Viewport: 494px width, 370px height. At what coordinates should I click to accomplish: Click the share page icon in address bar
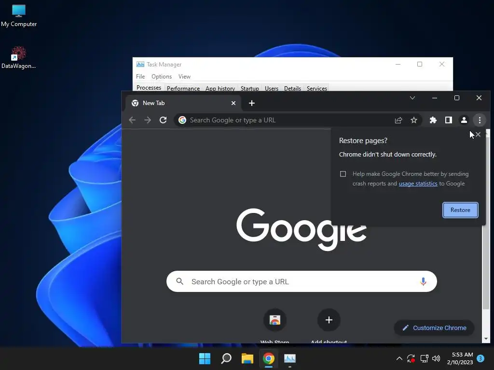(x=398, y=120)
